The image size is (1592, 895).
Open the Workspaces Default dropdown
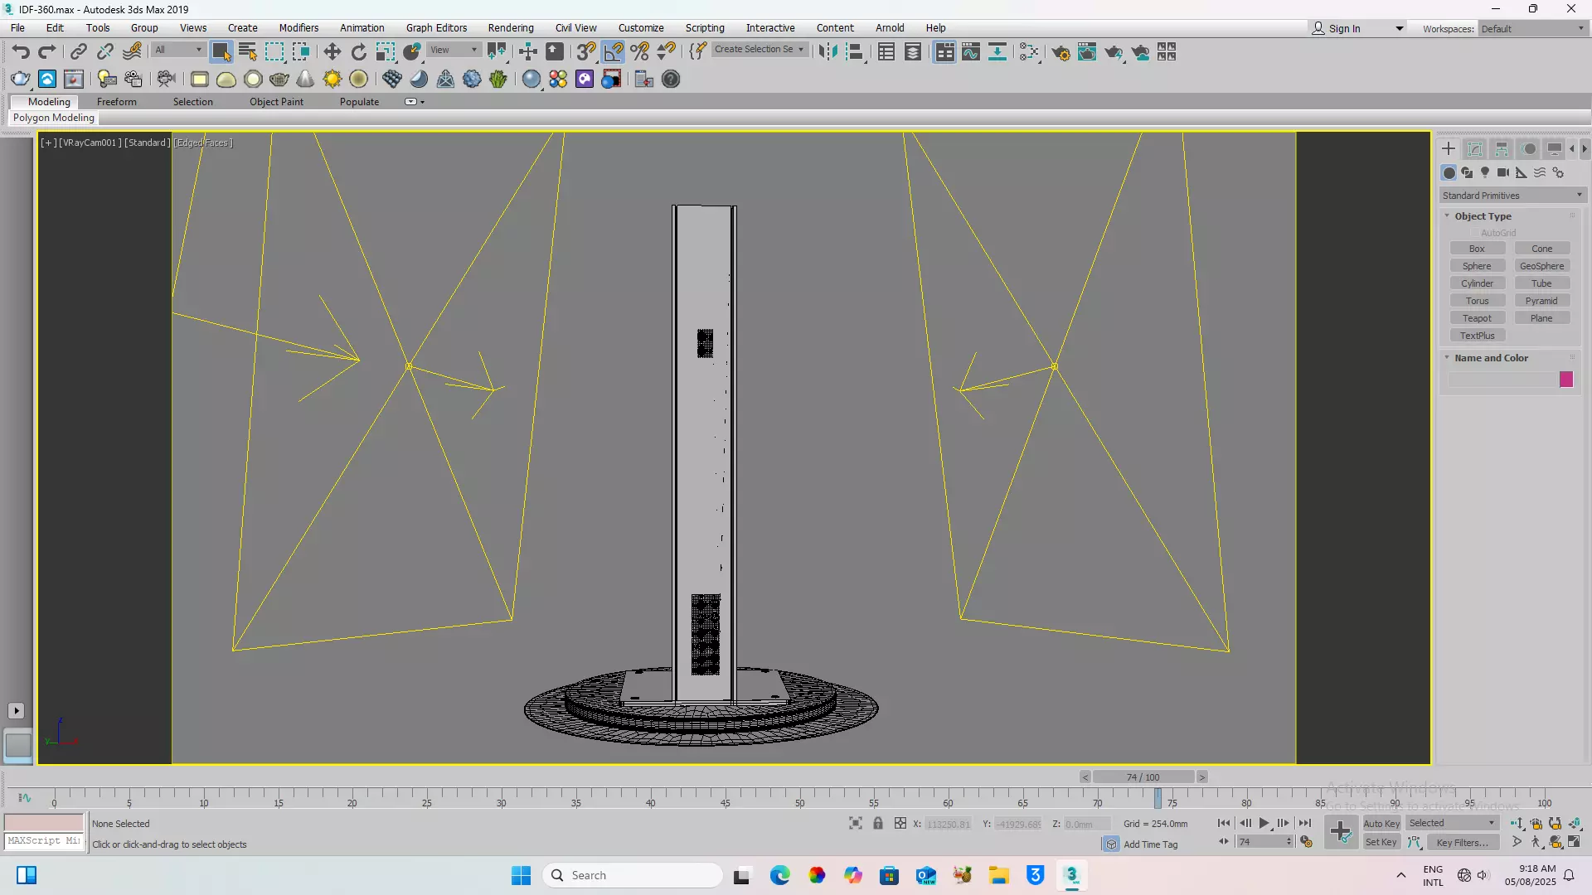(x=1532, y=29)
